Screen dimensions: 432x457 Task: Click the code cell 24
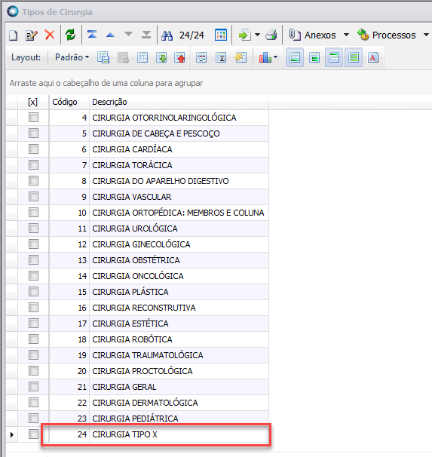pos(69,434)
